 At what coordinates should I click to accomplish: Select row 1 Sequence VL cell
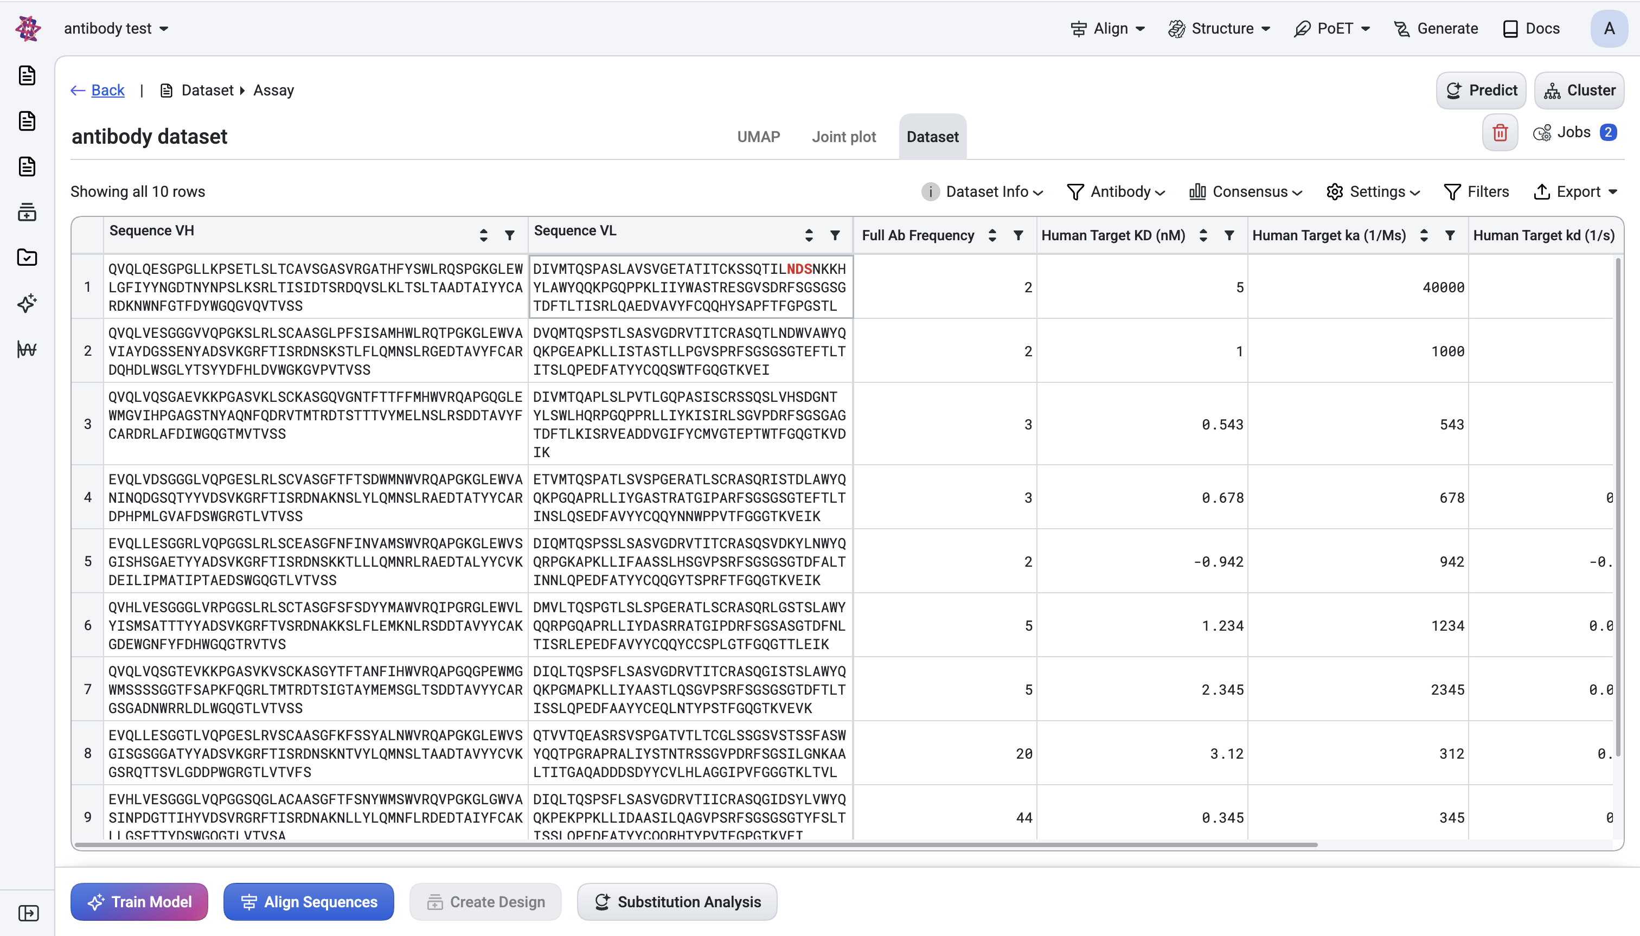click(x=690, y=287)
